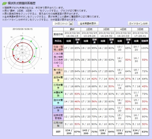
Task: Select the 社会・環境と健康 subject cell
Action: [58, 48]
